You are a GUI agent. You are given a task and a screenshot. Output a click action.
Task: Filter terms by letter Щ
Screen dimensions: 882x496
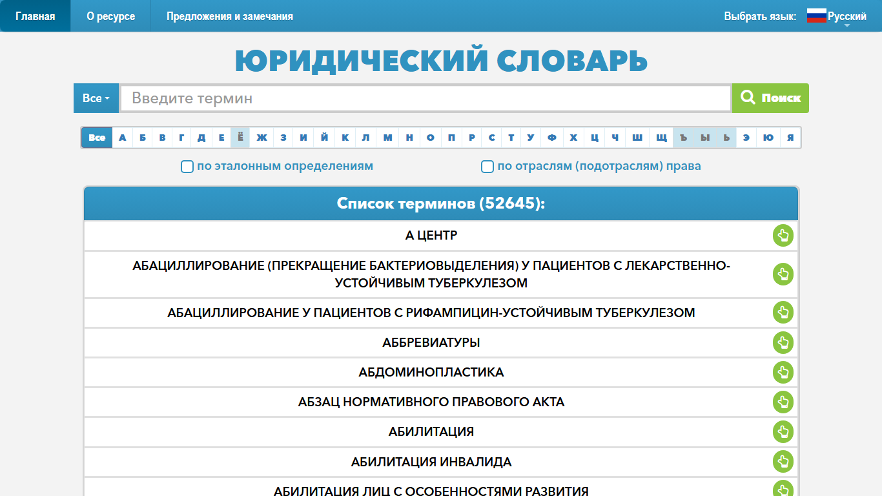point(661,138)
